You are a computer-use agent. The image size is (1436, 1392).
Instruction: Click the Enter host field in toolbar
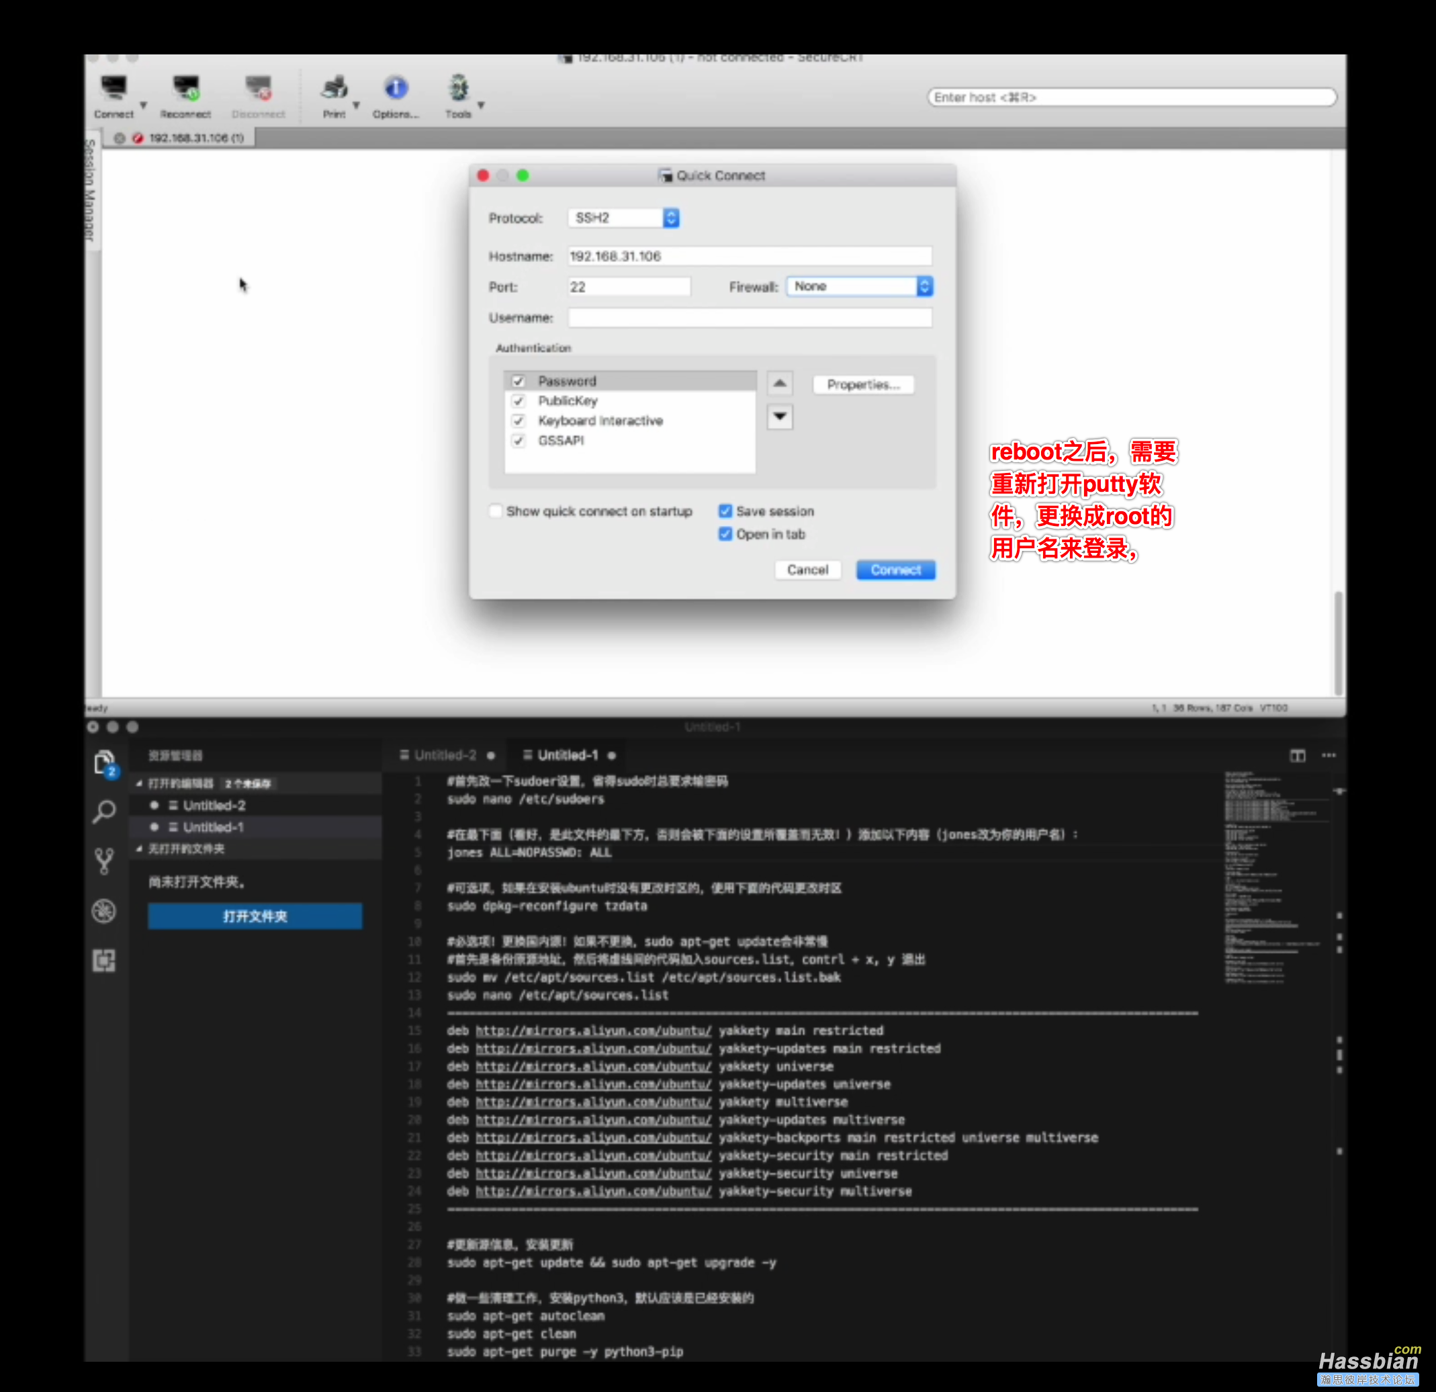pos(1132,97)
